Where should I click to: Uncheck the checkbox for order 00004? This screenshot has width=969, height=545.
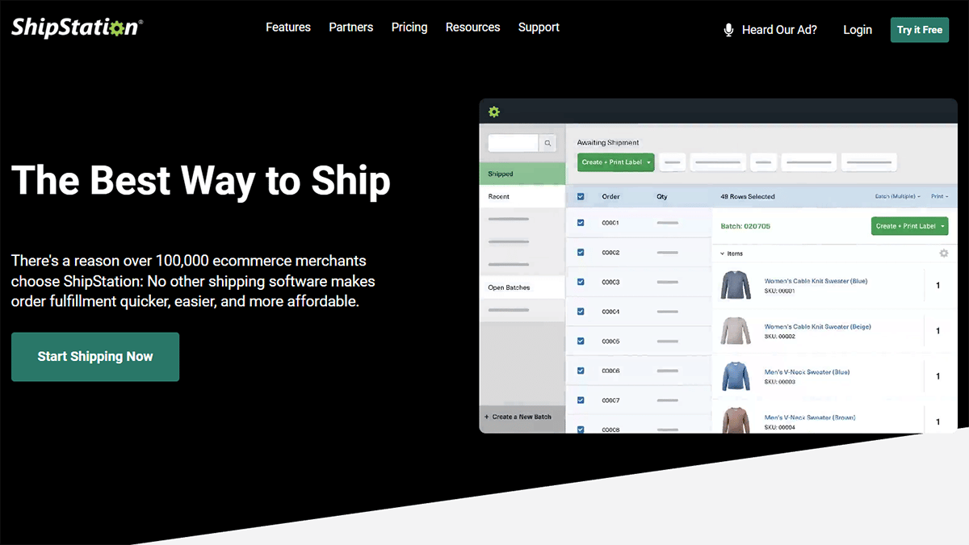[x=581, y=312]
